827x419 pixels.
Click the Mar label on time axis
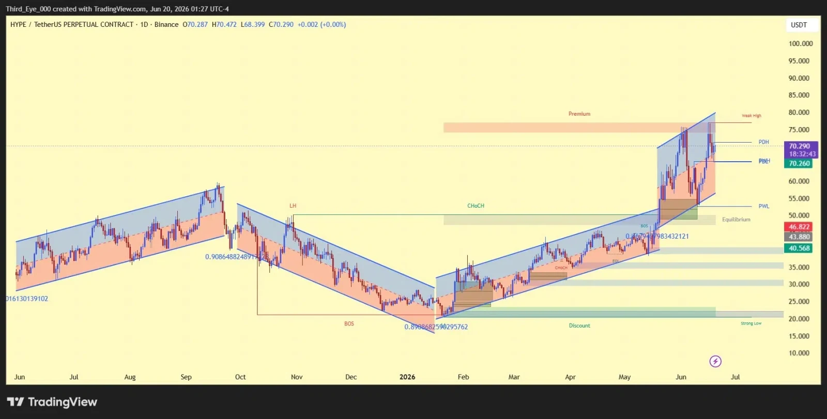(x=514, y=377)
